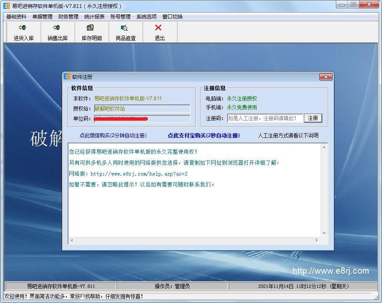Close the 软件注册 dialog

tap(326, 77)
